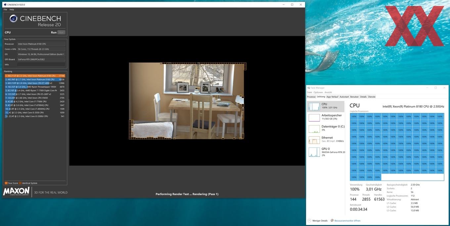Click the greyed Run button next to CPU
This screenshot has width=450, height=226.
click(x=61, y=32)
